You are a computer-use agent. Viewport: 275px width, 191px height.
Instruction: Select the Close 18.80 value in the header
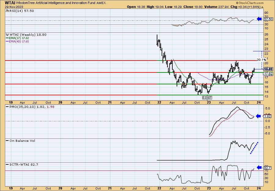pos(193,7)
